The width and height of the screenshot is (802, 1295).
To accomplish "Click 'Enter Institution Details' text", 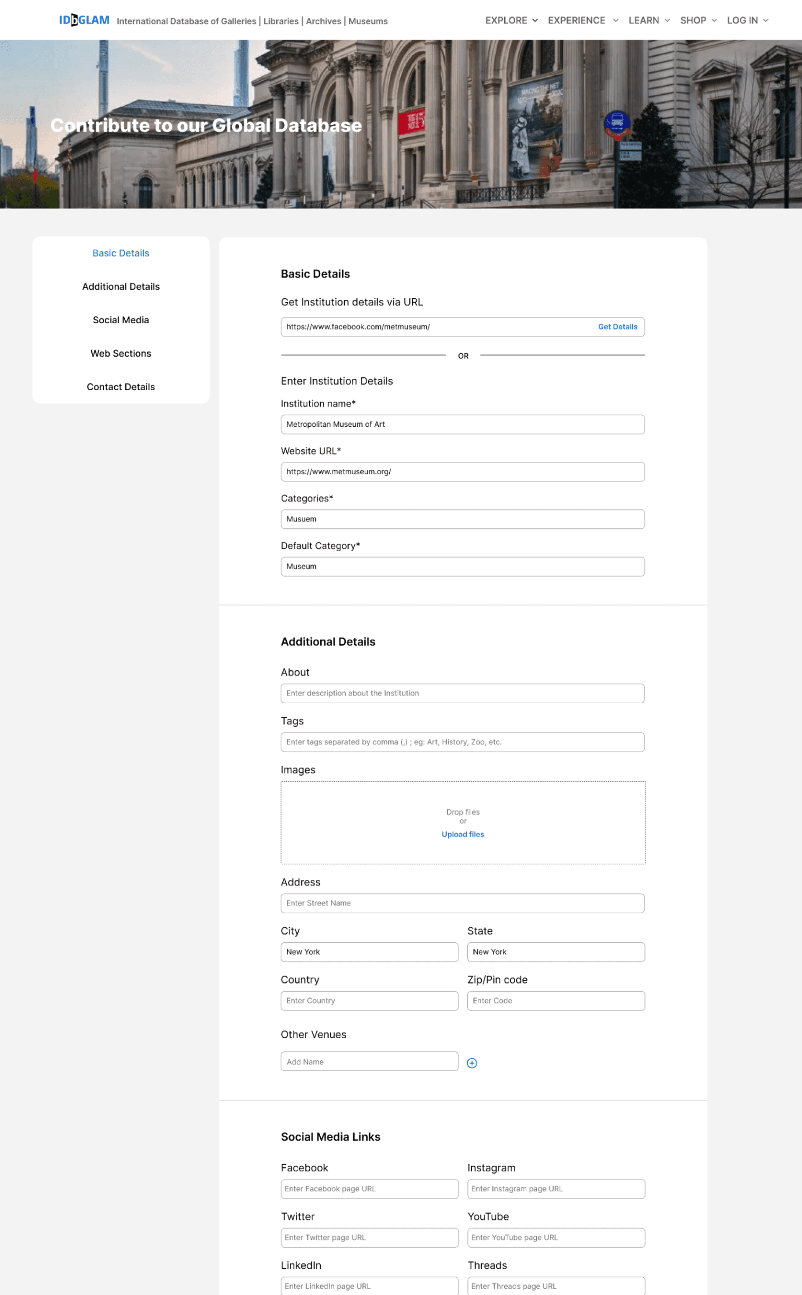I will [337, 381].
